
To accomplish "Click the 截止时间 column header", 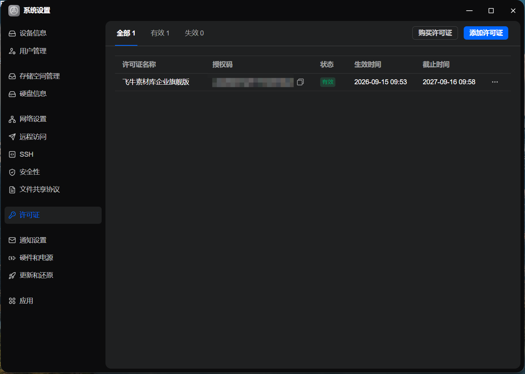I will [x=436, y=64].
